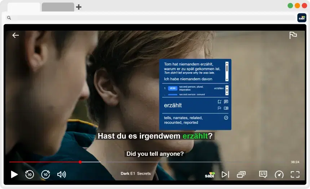Screen dimensions: 310x189
Task: Click the scrollbar thumb of the example sentences
Action: coord(227,68)
